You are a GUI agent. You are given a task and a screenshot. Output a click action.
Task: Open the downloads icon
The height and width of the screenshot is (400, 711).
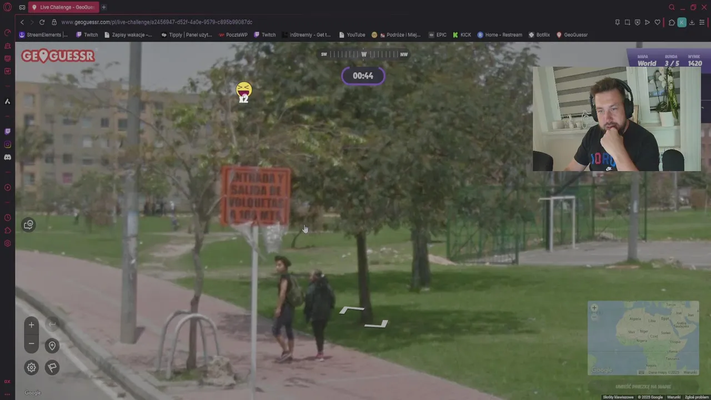click(692, 22)
